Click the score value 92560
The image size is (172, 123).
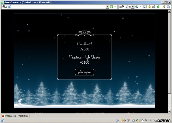(84, 49)
